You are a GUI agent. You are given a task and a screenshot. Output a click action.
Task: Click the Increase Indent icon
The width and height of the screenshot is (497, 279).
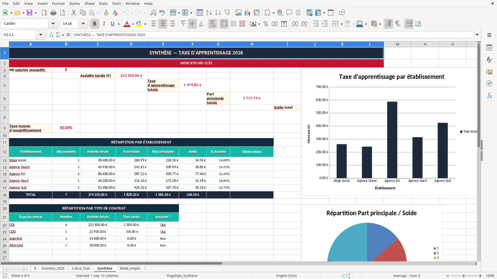click(316, 24)
